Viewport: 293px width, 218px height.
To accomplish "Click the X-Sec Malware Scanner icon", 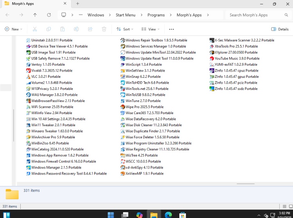I will point(212,40).
